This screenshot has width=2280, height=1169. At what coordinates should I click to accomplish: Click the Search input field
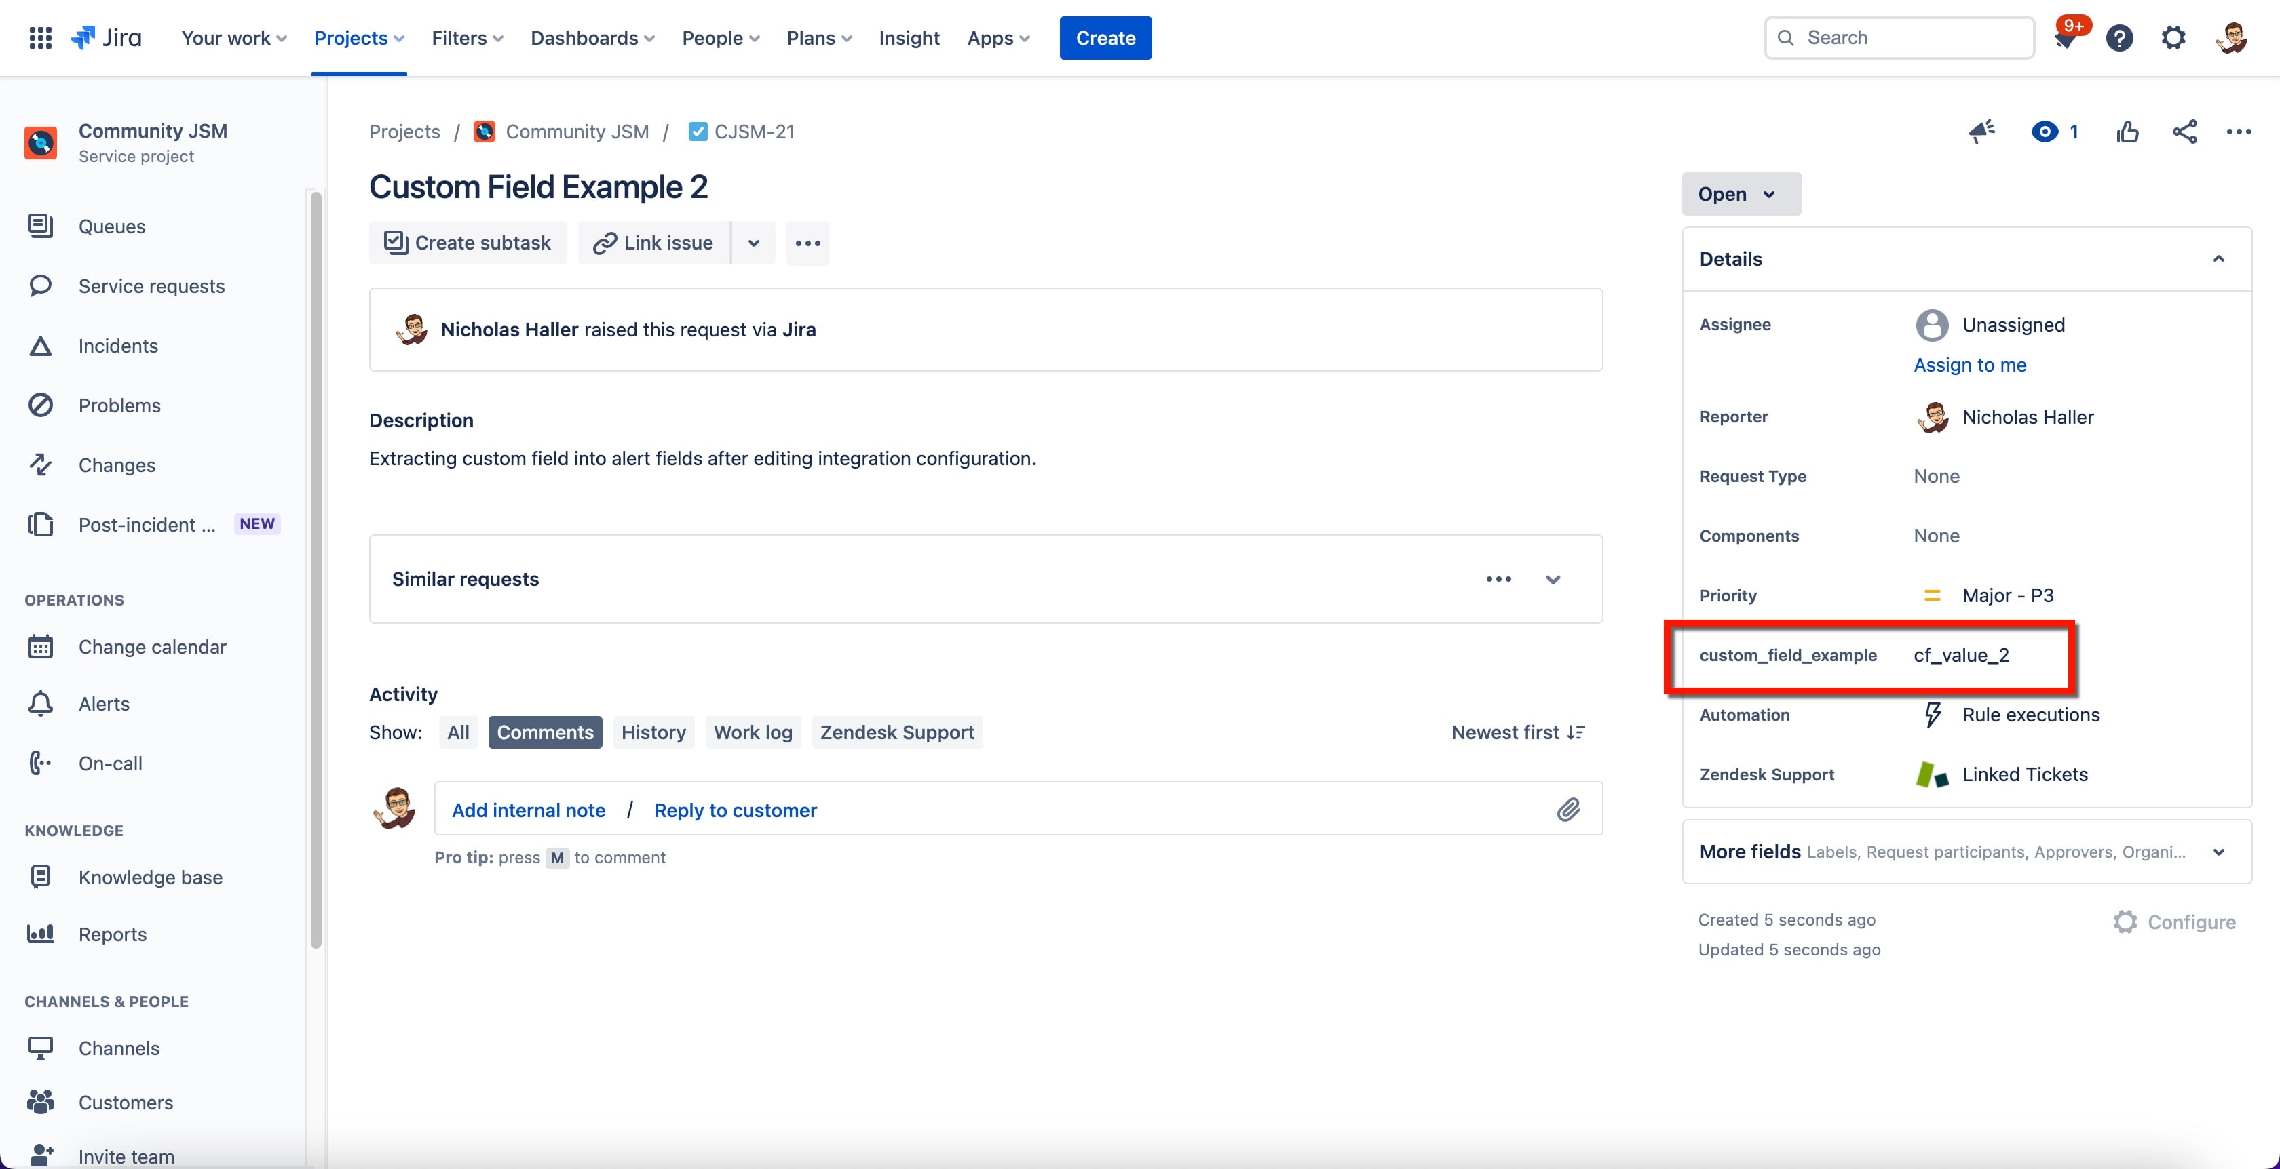click(1899, 38)
